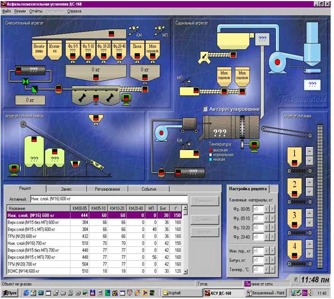Click the green drying drum motor icon
Image resolution: width=334 pixels, height=299 pixels.
[254, 146]
